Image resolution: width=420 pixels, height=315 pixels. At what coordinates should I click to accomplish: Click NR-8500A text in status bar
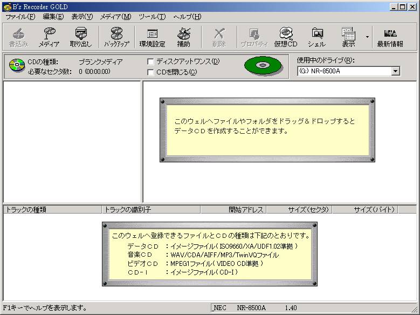coord(251,308)
